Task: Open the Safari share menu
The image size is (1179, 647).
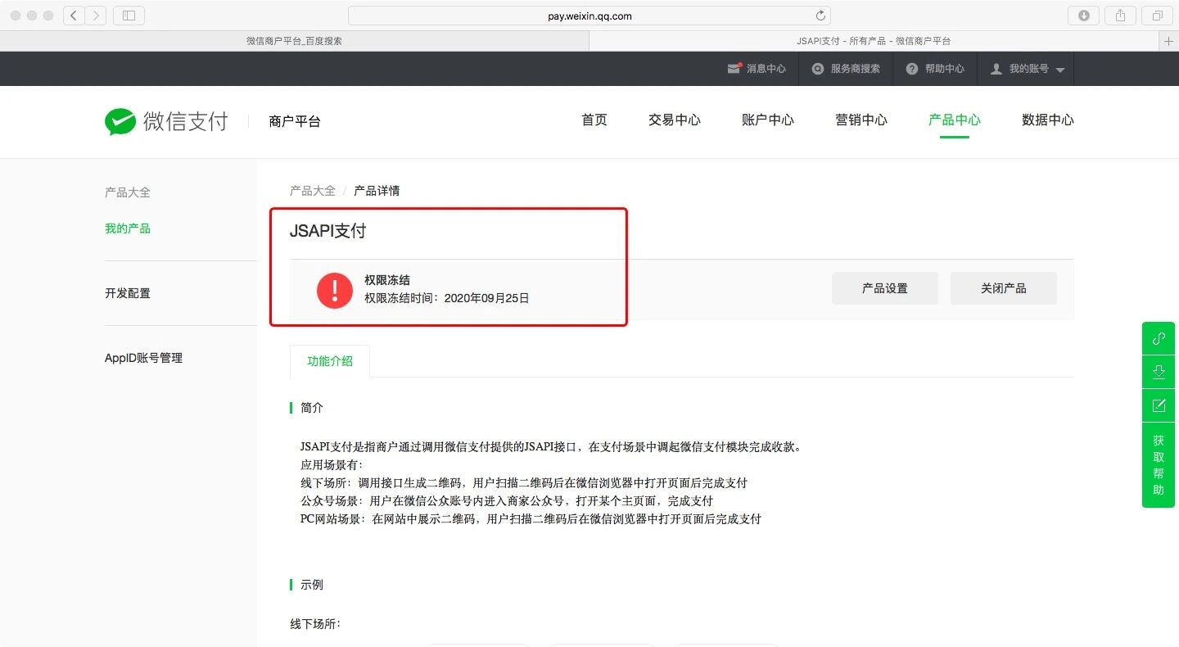Action: 1120,16
